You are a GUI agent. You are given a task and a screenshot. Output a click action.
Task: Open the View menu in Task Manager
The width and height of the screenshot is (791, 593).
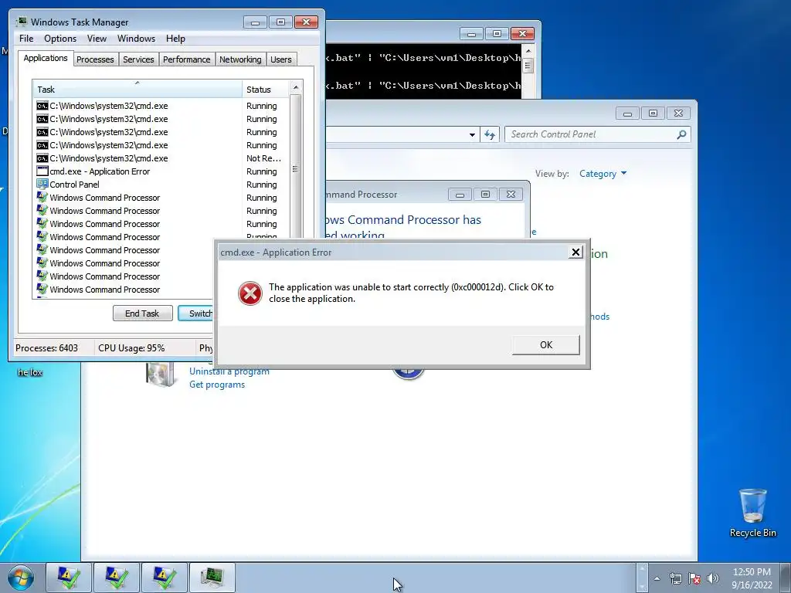[x=97, y=39]
